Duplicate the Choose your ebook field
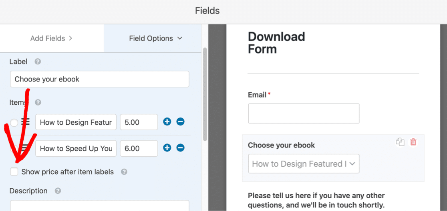This screenshot has height=211, width=447. pos(400,142)
